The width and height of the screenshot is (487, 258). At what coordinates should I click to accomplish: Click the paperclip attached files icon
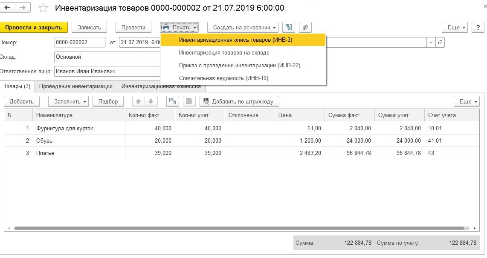305,27
